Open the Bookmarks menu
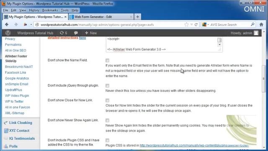 click(50, 10)
